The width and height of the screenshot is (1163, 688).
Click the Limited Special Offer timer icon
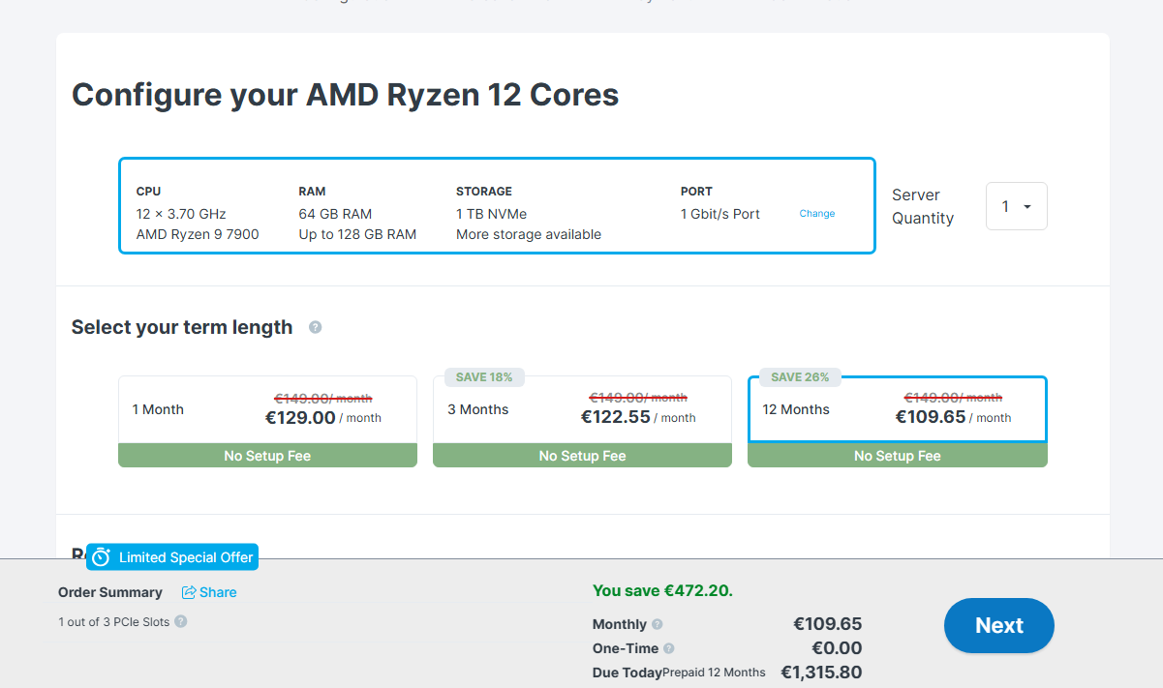pyautogui.click(x=101, y=557)
